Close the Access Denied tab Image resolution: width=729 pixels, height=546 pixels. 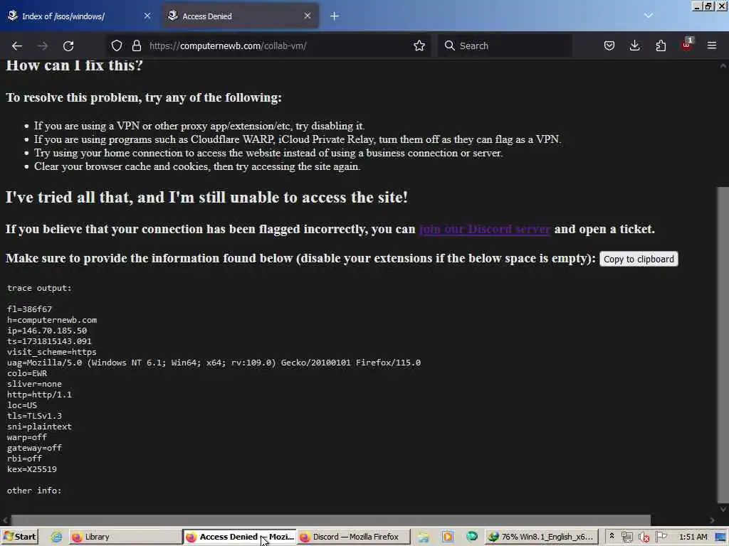tap(308, 16)
